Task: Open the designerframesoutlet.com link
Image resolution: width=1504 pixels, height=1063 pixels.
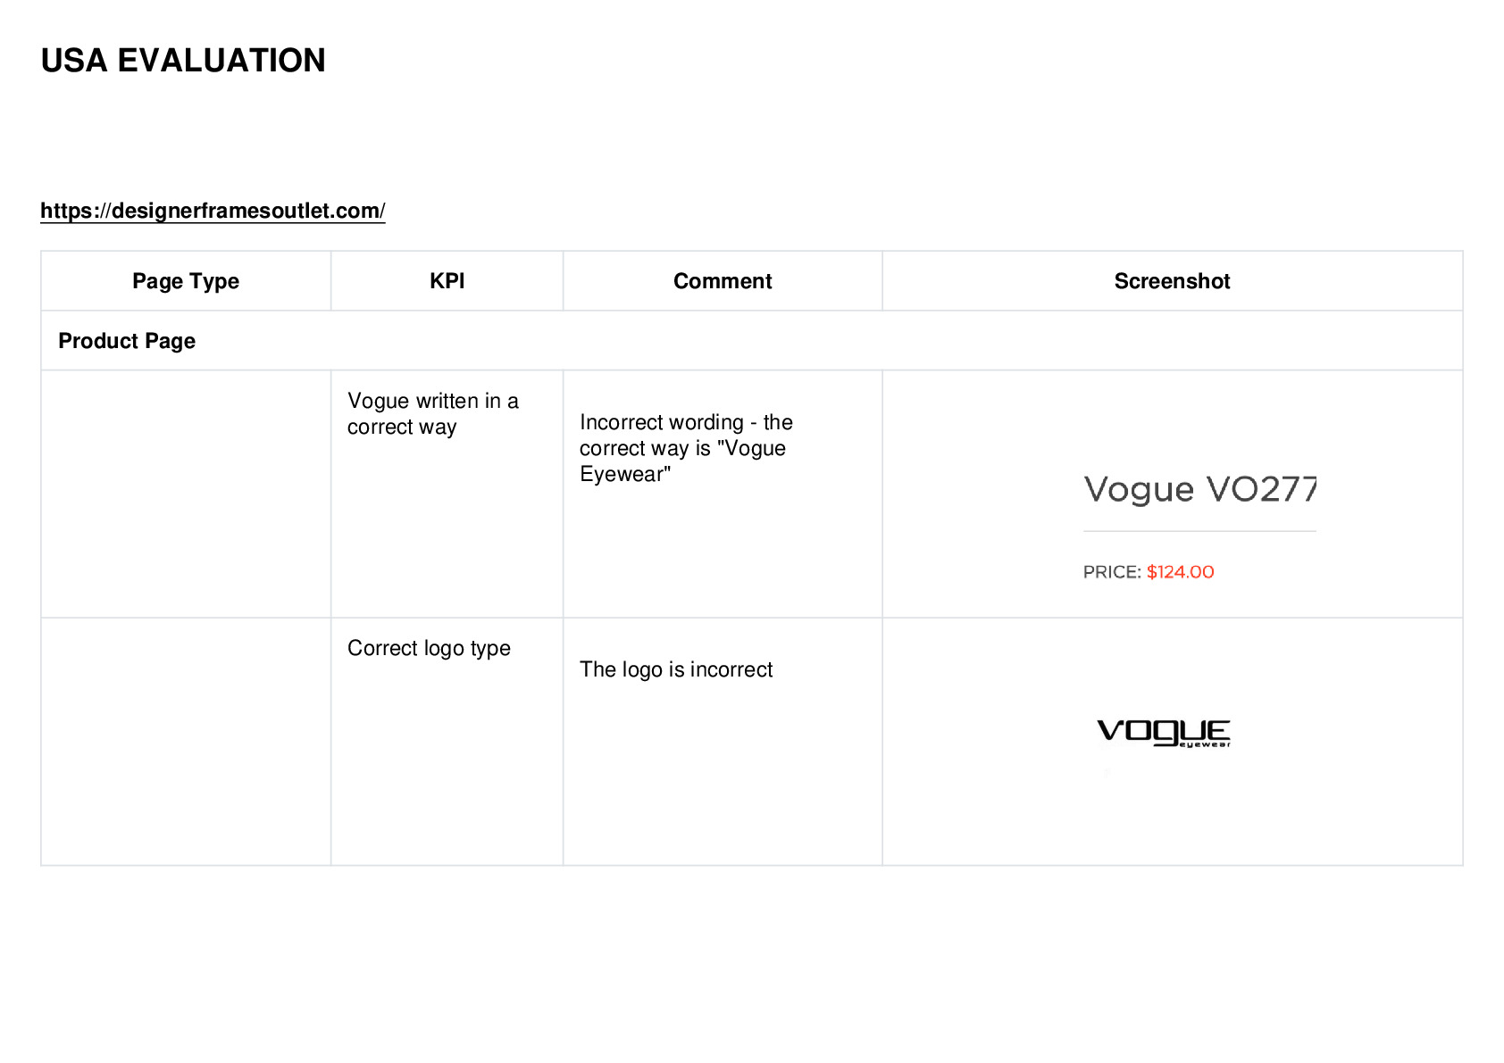Action: pos(213,211)
